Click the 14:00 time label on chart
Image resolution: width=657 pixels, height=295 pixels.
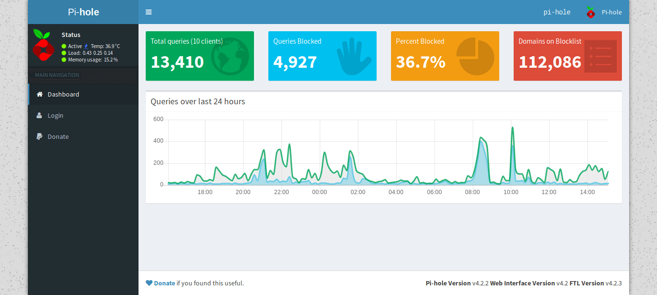pos(587,192)
